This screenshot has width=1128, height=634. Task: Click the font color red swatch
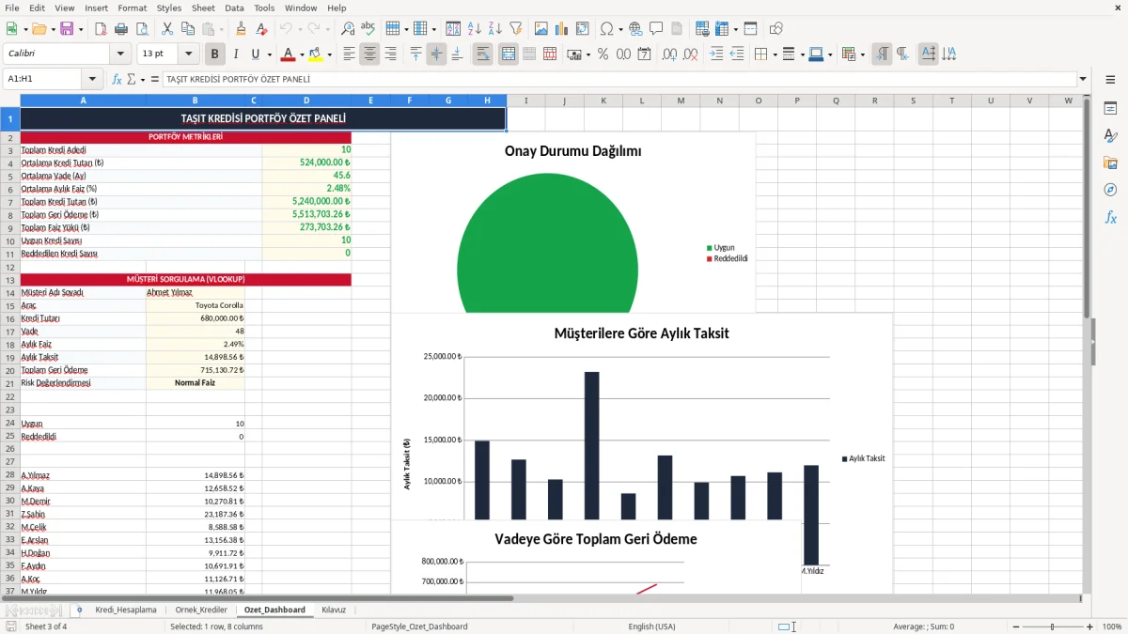coord(289,54)
